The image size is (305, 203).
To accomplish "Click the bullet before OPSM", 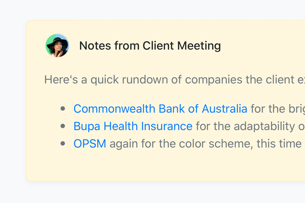I will point(63,144).
